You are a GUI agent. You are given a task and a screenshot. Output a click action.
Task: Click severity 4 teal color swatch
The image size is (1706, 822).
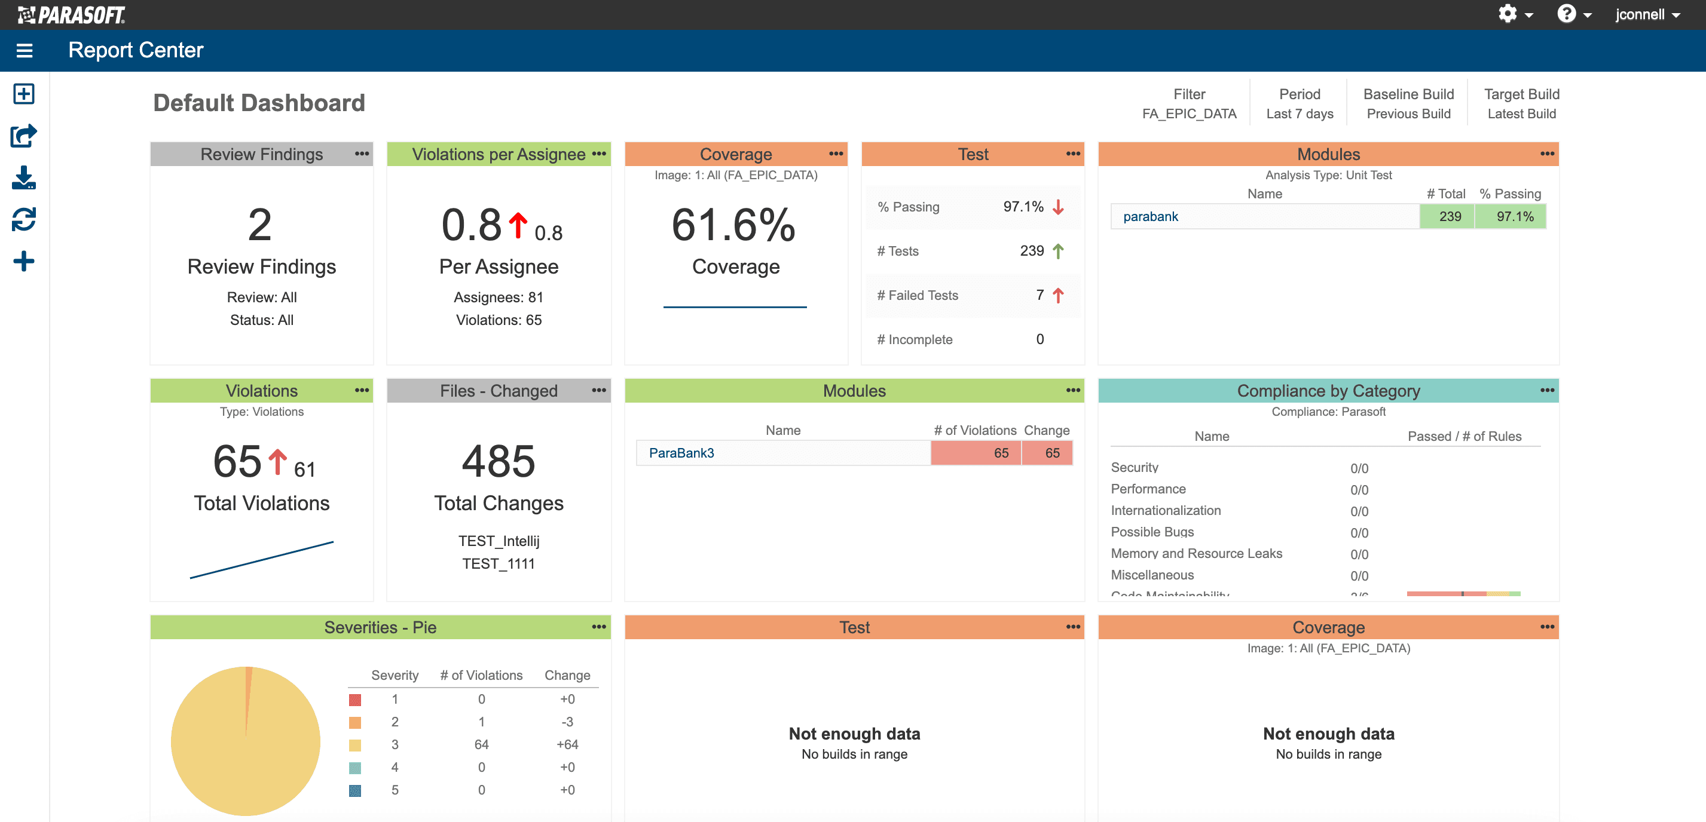pyautogui.click(x=355, y=768)
